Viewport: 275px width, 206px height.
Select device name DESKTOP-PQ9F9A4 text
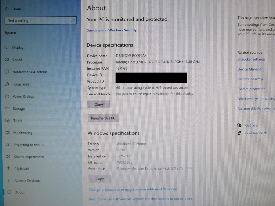coord(131,56)
